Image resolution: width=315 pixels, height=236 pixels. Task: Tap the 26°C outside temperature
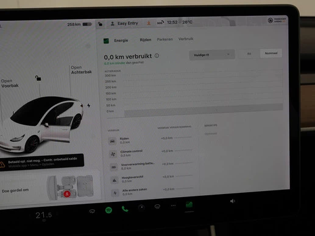187,22
